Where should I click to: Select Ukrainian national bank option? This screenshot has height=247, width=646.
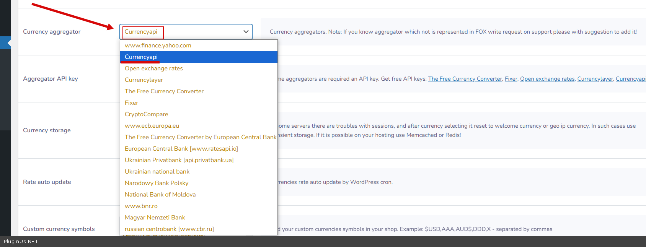pos(157,172)
